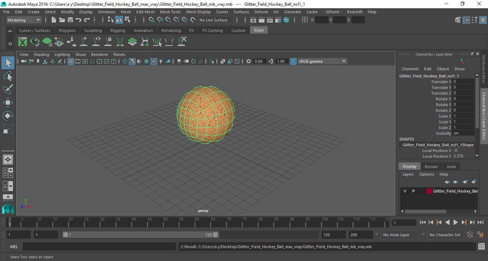Screen dimensions: 488x261
Task: Open the shelf options gear menu
Action: [x=10, y=44]
